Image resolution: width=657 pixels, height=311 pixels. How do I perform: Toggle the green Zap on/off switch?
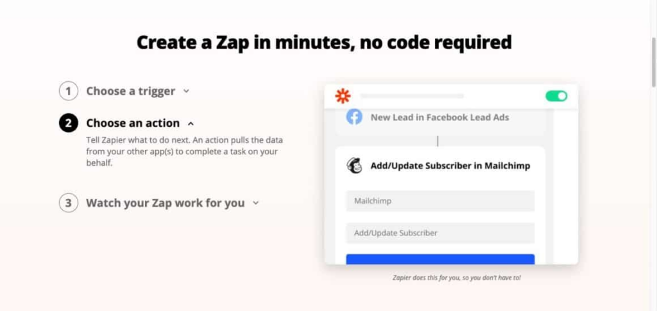556,96
